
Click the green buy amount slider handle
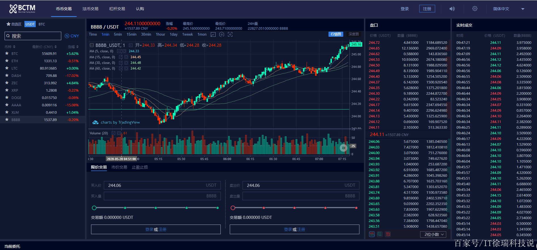(94, 208)
